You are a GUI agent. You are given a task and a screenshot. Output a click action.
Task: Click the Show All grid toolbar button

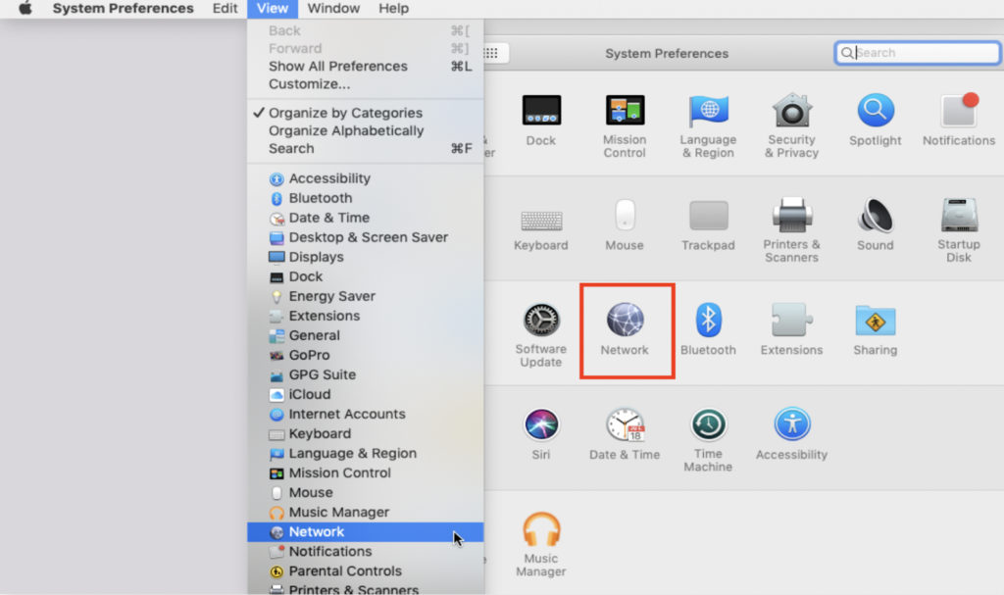(491, 53)
